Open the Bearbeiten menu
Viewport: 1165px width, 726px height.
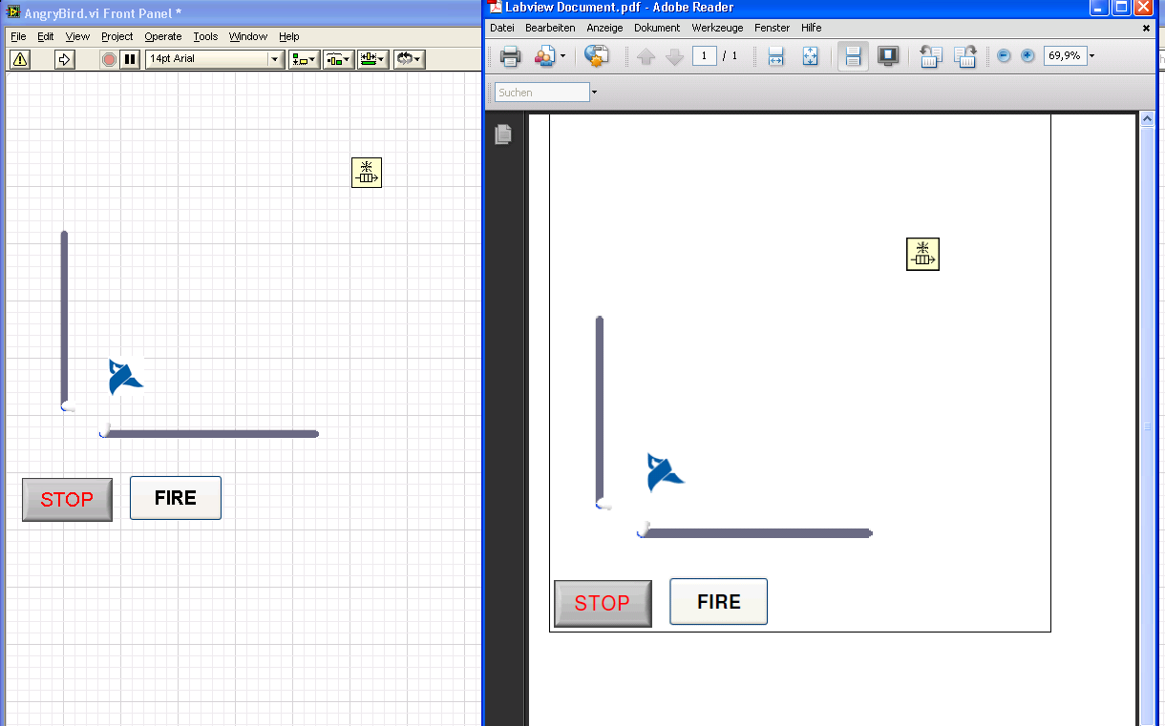550,28
